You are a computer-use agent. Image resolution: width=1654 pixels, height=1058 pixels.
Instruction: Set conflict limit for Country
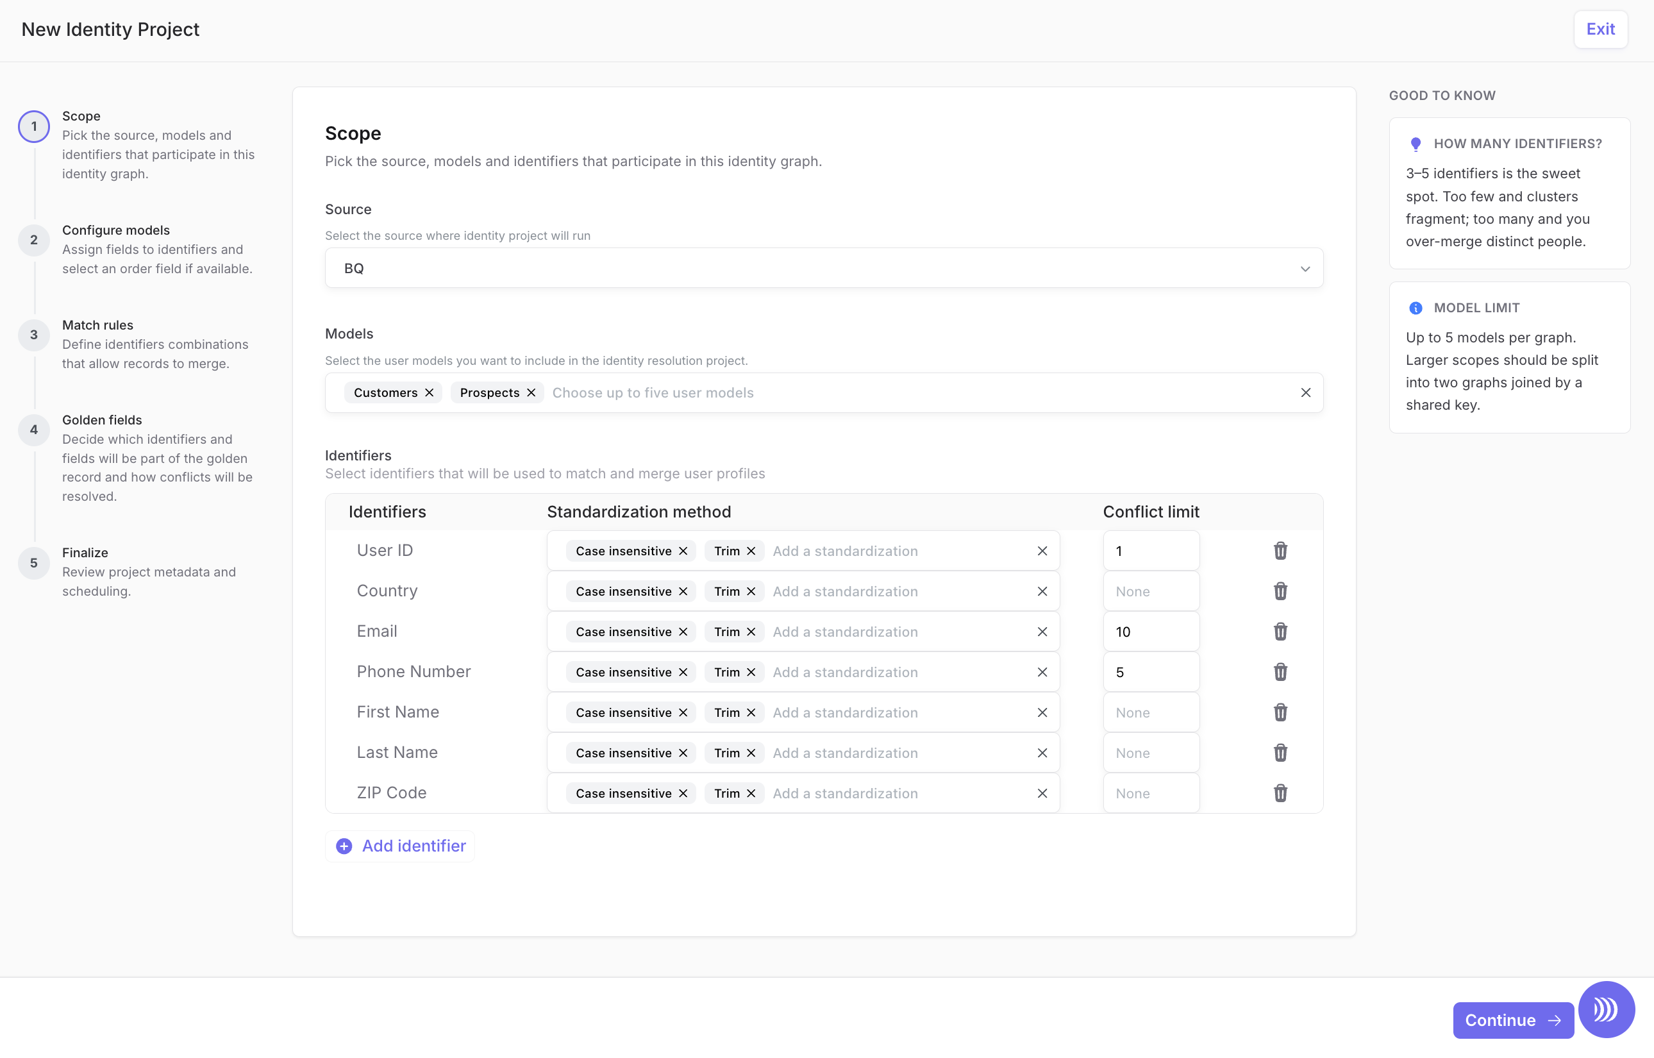pyautogui.click(x=1151, y=591)
